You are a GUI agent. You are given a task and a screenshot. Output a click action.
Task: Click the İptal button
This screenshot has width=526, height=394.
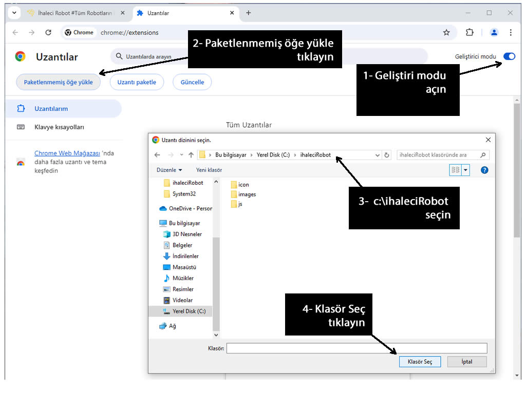(x=466, y=362)
